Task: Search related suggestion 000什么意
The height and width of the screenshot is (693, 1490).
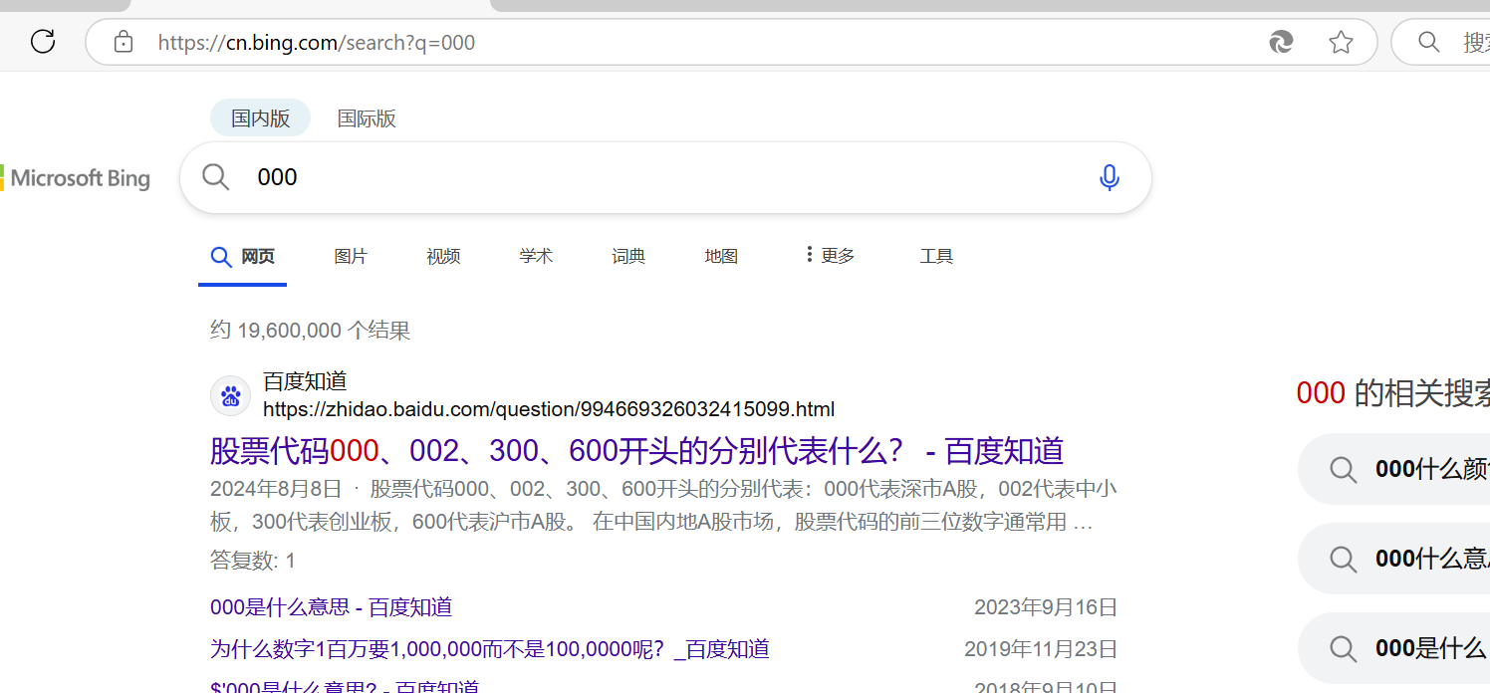Action: click(x=1393, y=559)
